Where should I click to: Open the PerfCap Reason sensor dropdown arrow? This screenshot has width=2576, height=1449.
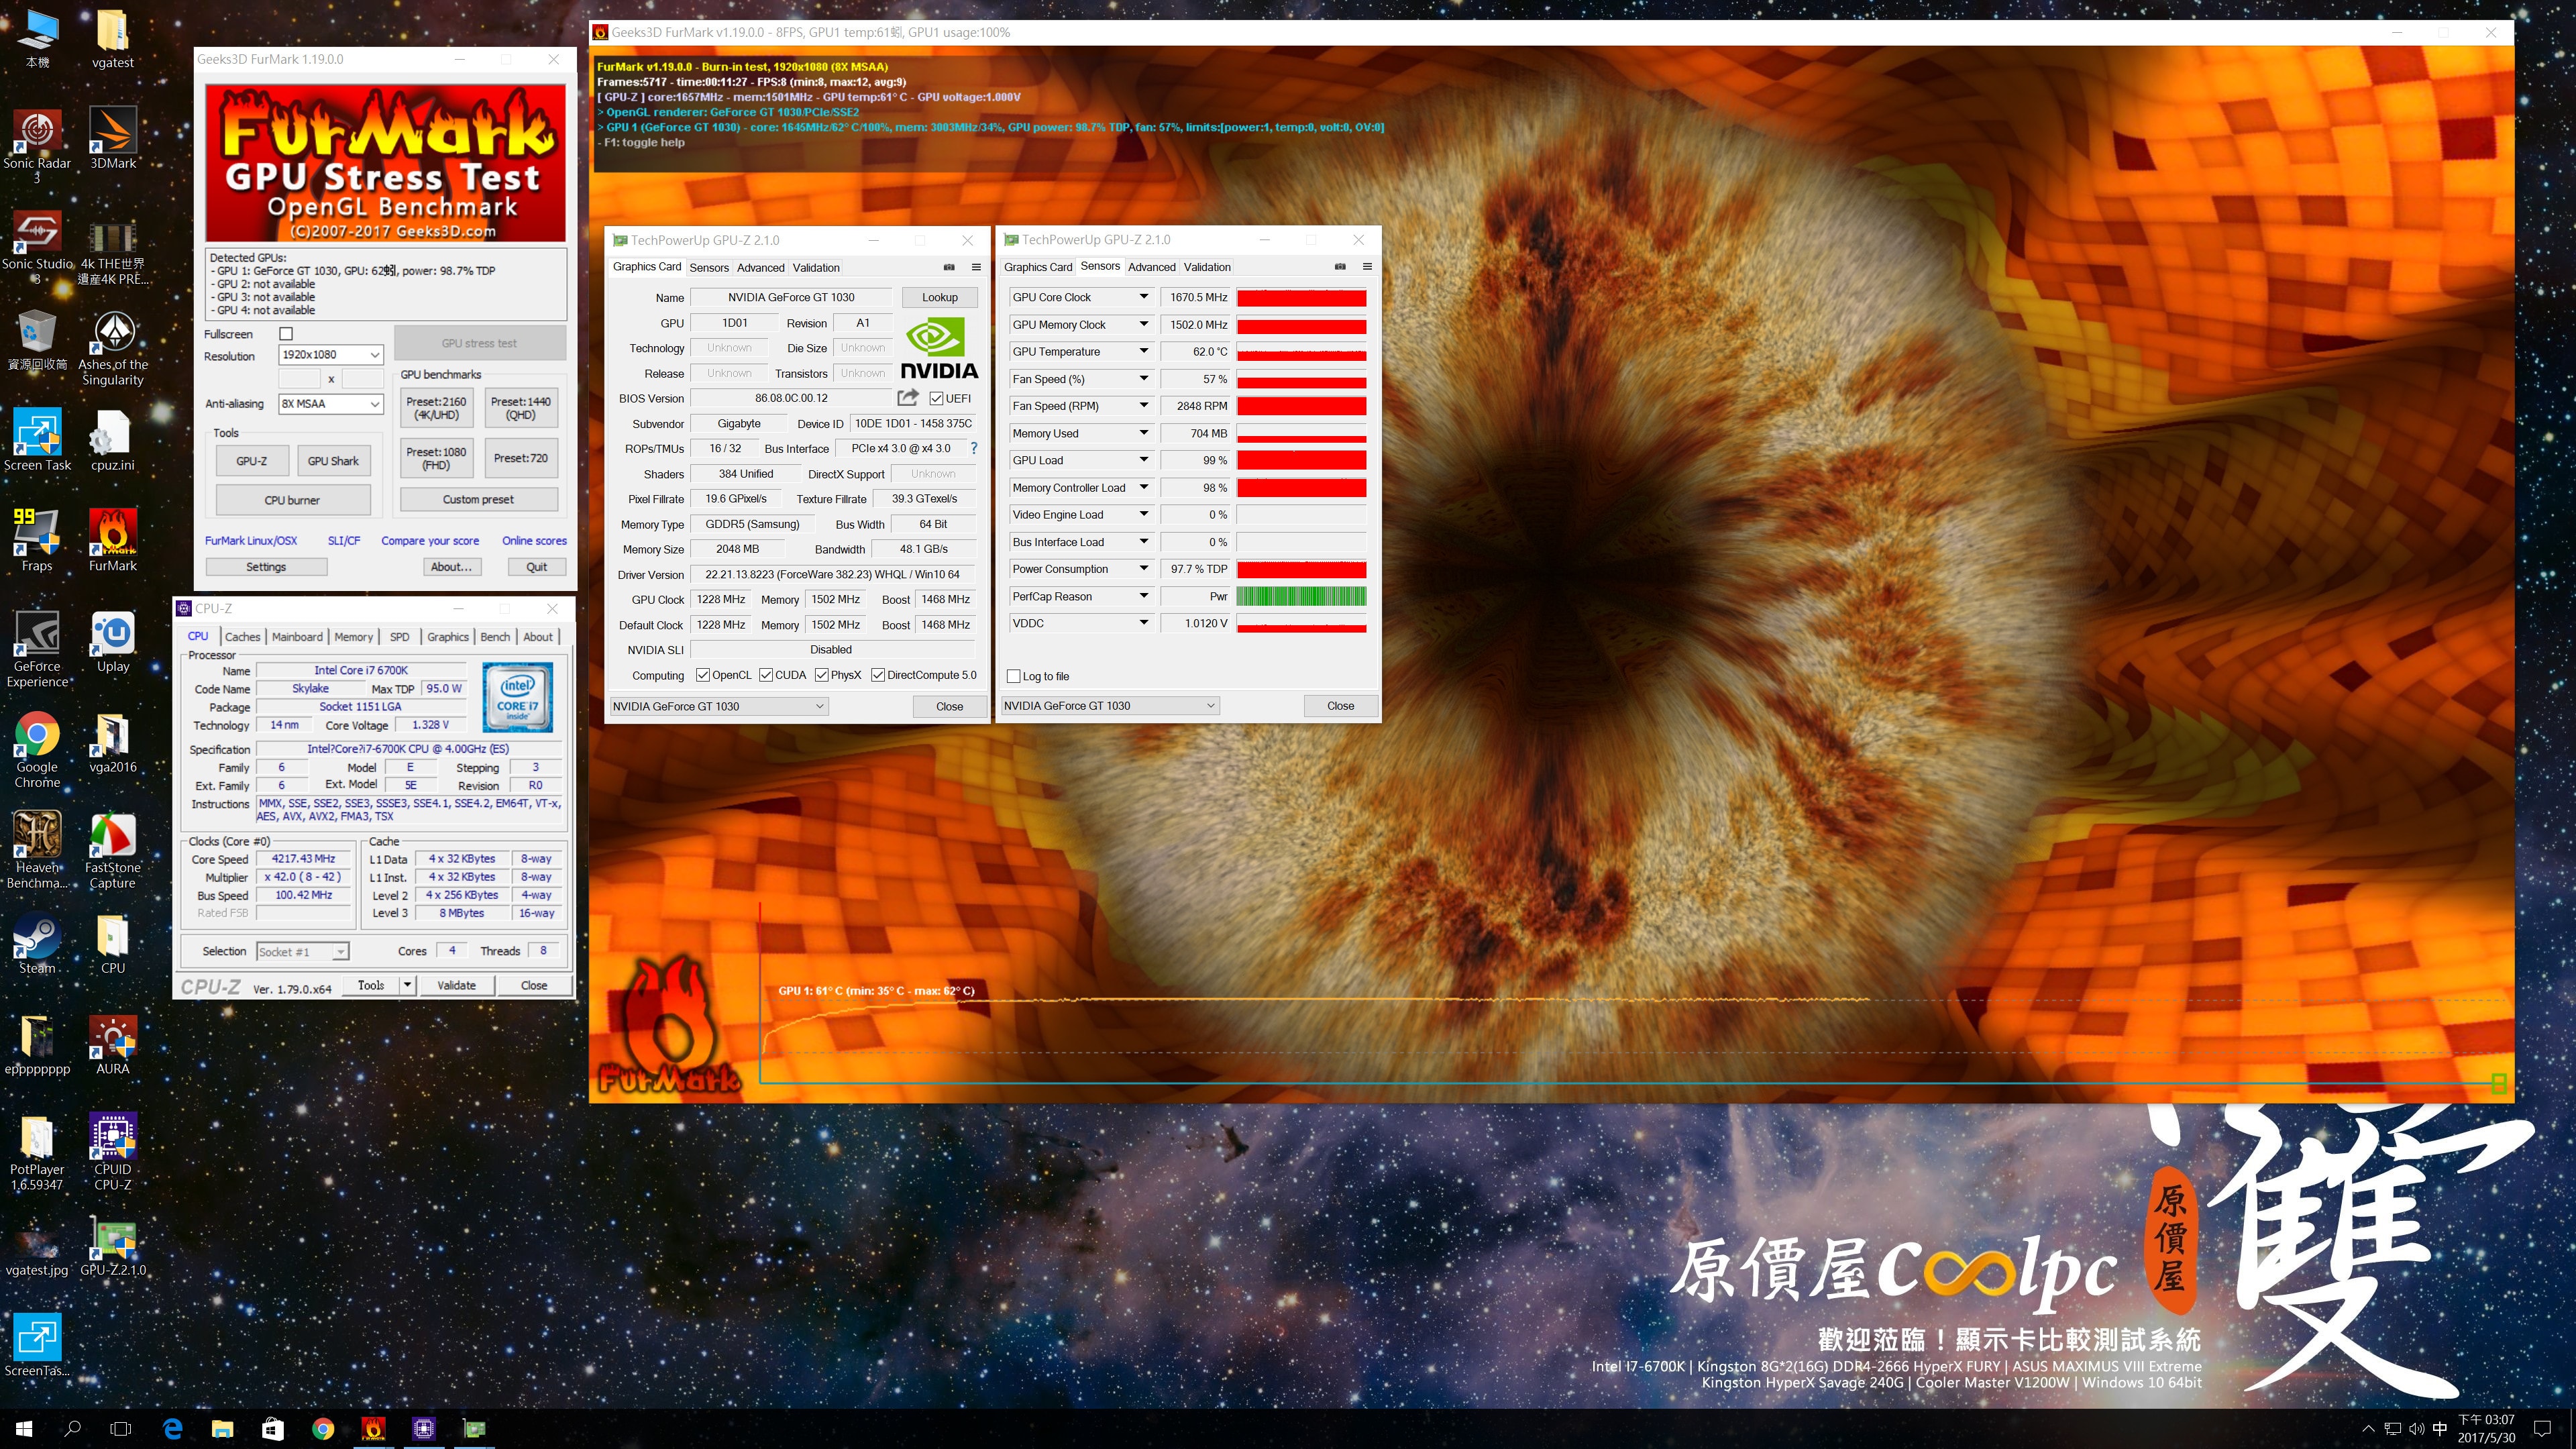point(1143,596)
